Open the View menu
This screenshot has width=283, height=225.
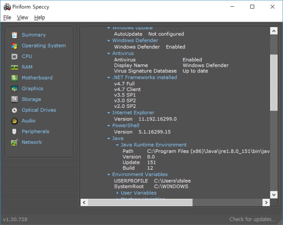click(23, 17)
